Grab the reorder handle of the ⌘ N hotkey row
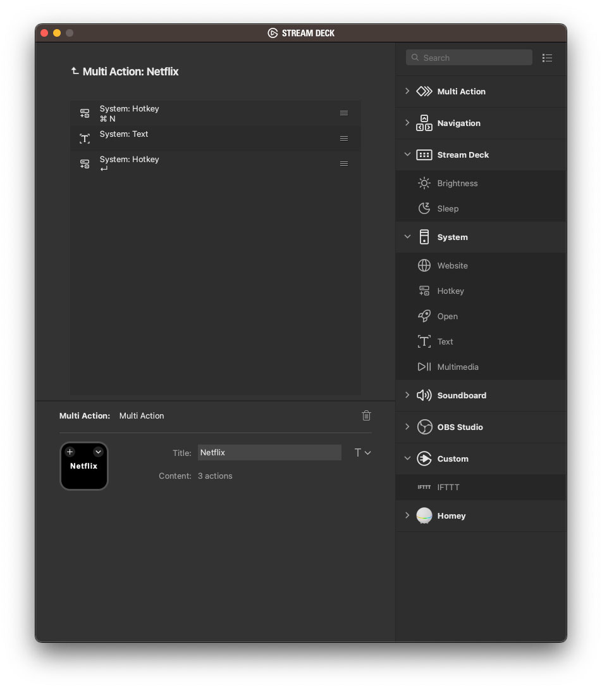This screenshot has width=602, height=689. (x=344, y=113)
